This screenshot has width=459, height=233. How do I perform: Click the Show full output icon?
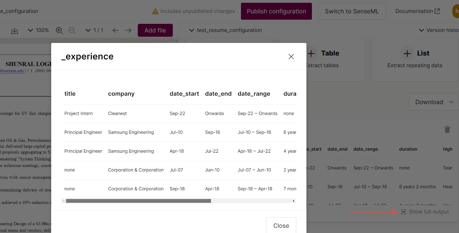coord(403,212)
